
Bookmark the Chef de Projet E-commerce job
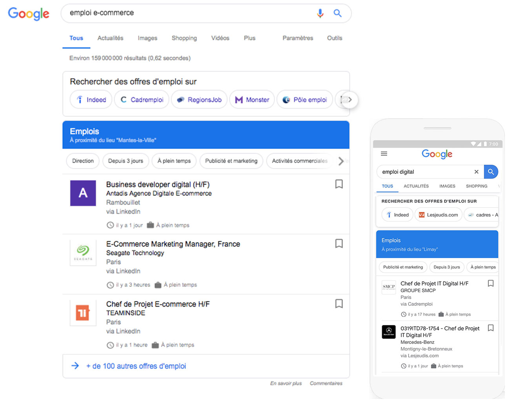339,303
